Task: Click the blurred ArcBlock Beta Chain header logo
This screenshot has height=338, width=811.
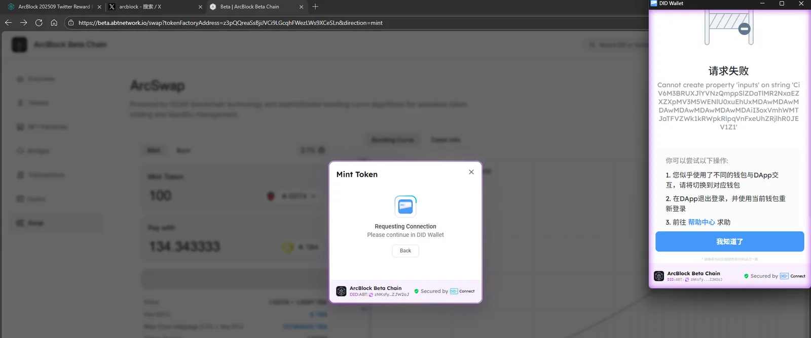Action: coord(19,45)
